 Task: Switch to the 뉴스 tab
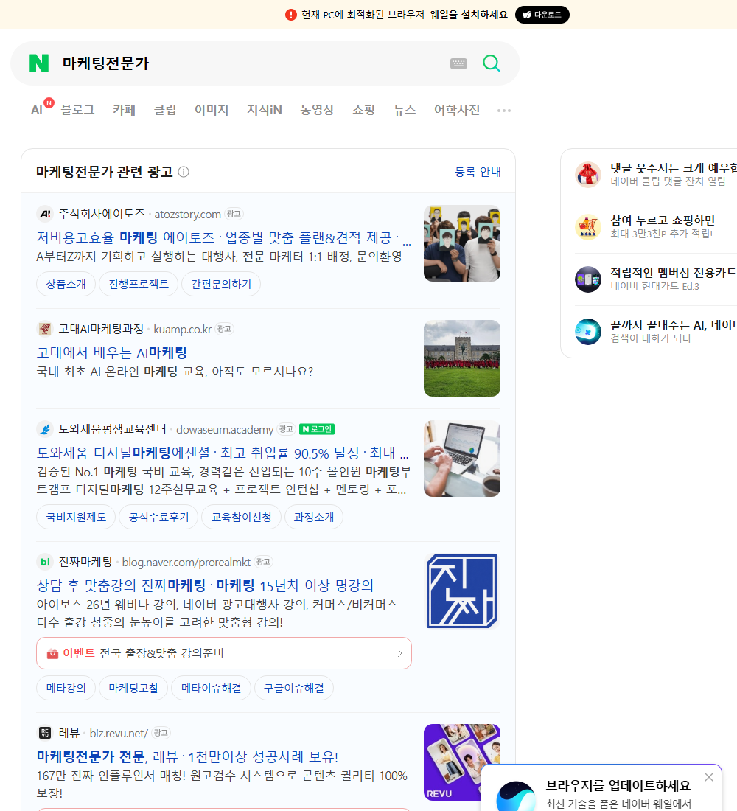[x=405, y=110]
